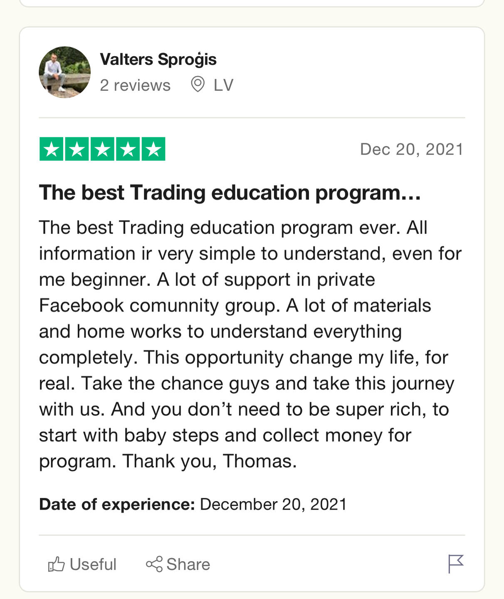The image size is (504, 599).
Task: Click the second green rating star
Action: (77, 149)
